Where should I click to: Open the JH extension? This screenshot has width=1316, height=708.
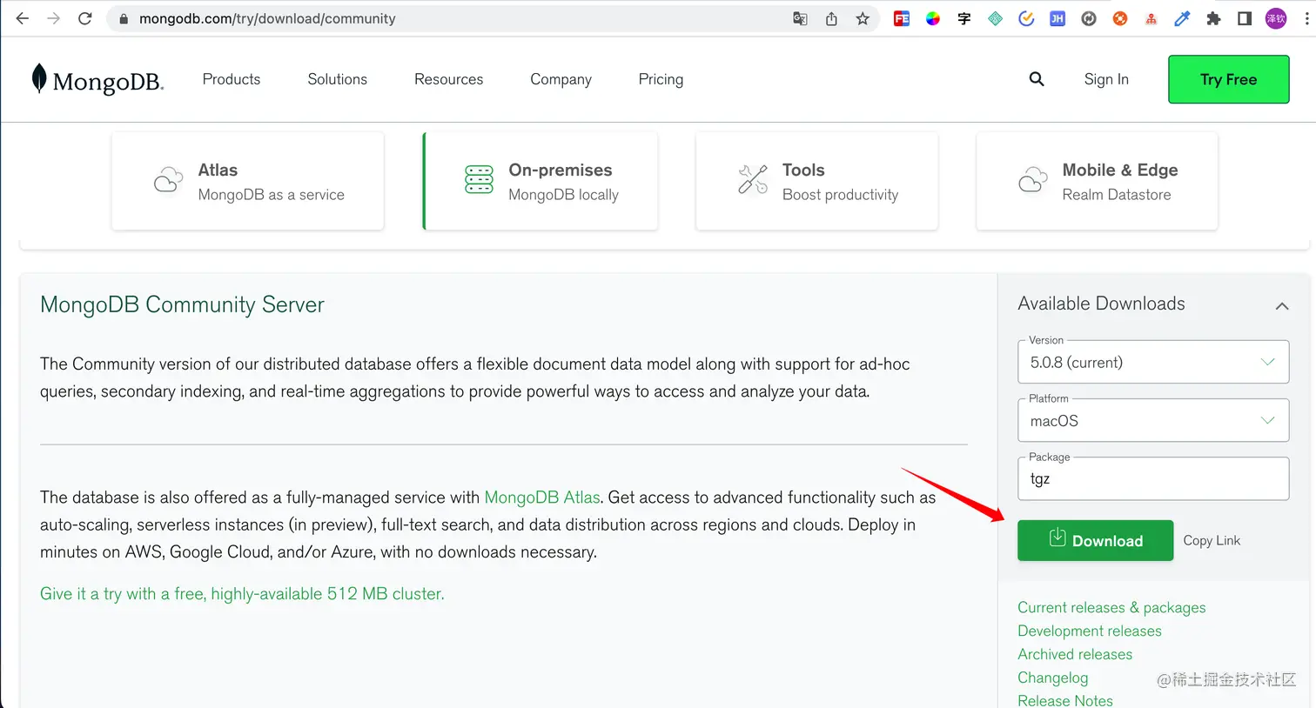click(x=1057, y=18)
